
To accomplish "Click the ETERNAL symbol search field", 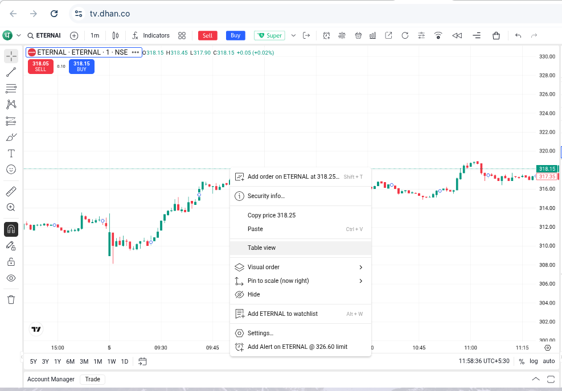I will tap(44, 35).
